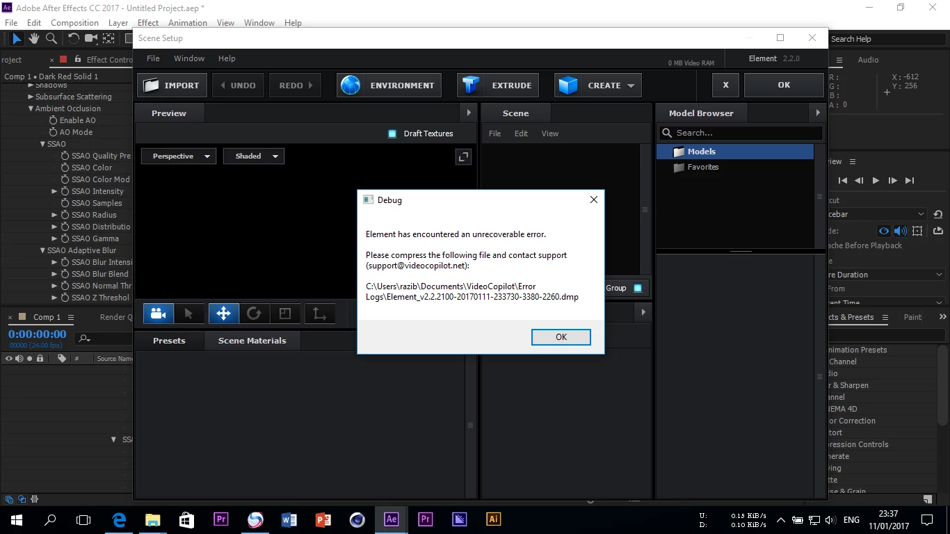The image size is (950, 534).
Task: Collapse the Ambient Occlusion property group
Action: click(x=31, y=108)
